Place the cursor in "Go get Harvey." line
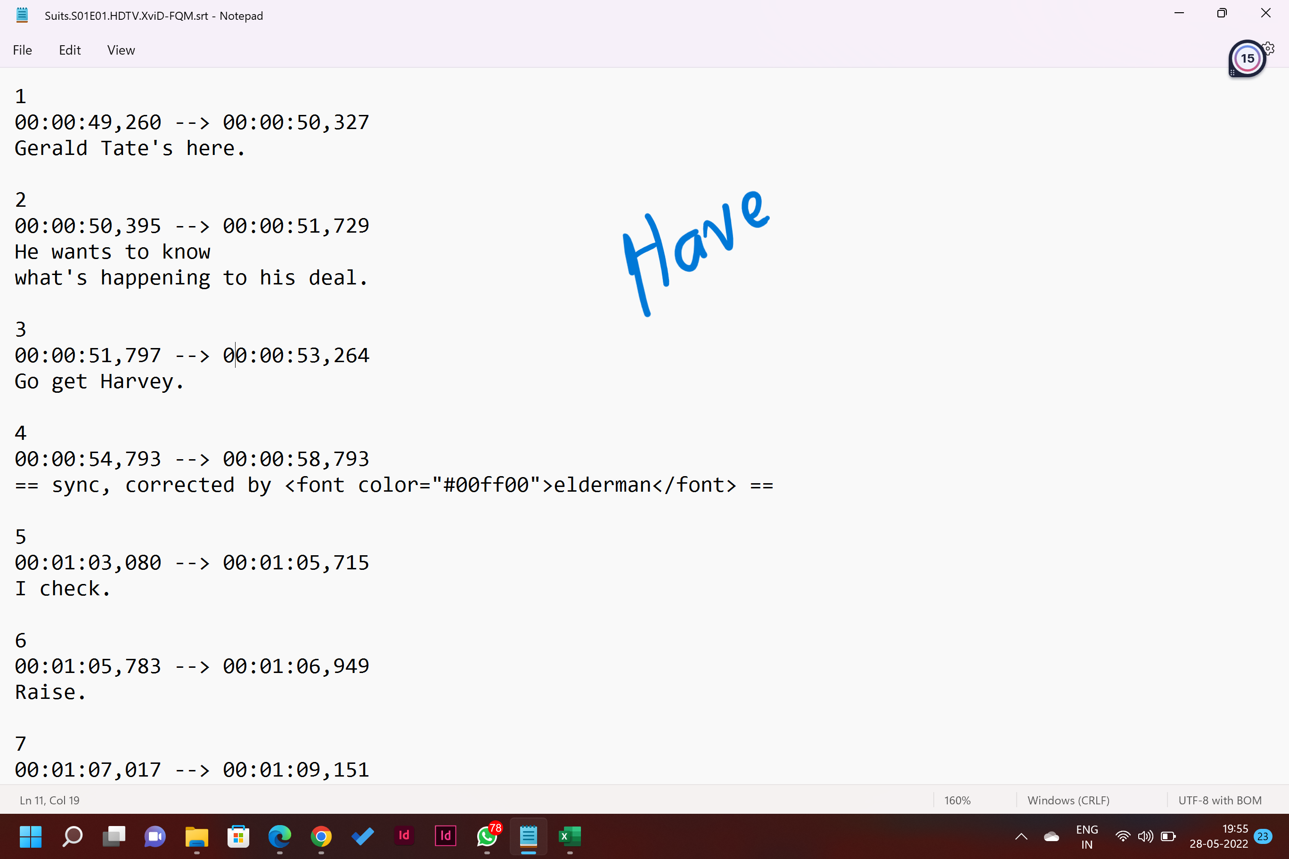1289x859 pixels. [98, 381]
